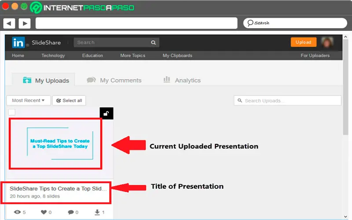Click the red close window button

pyautogui.click(x=5, y=6)
